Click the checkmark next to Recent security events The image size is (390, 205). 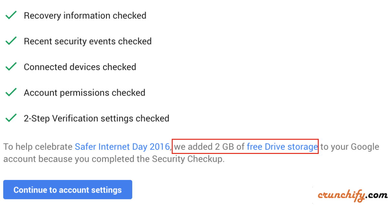[x=11, y=41]
